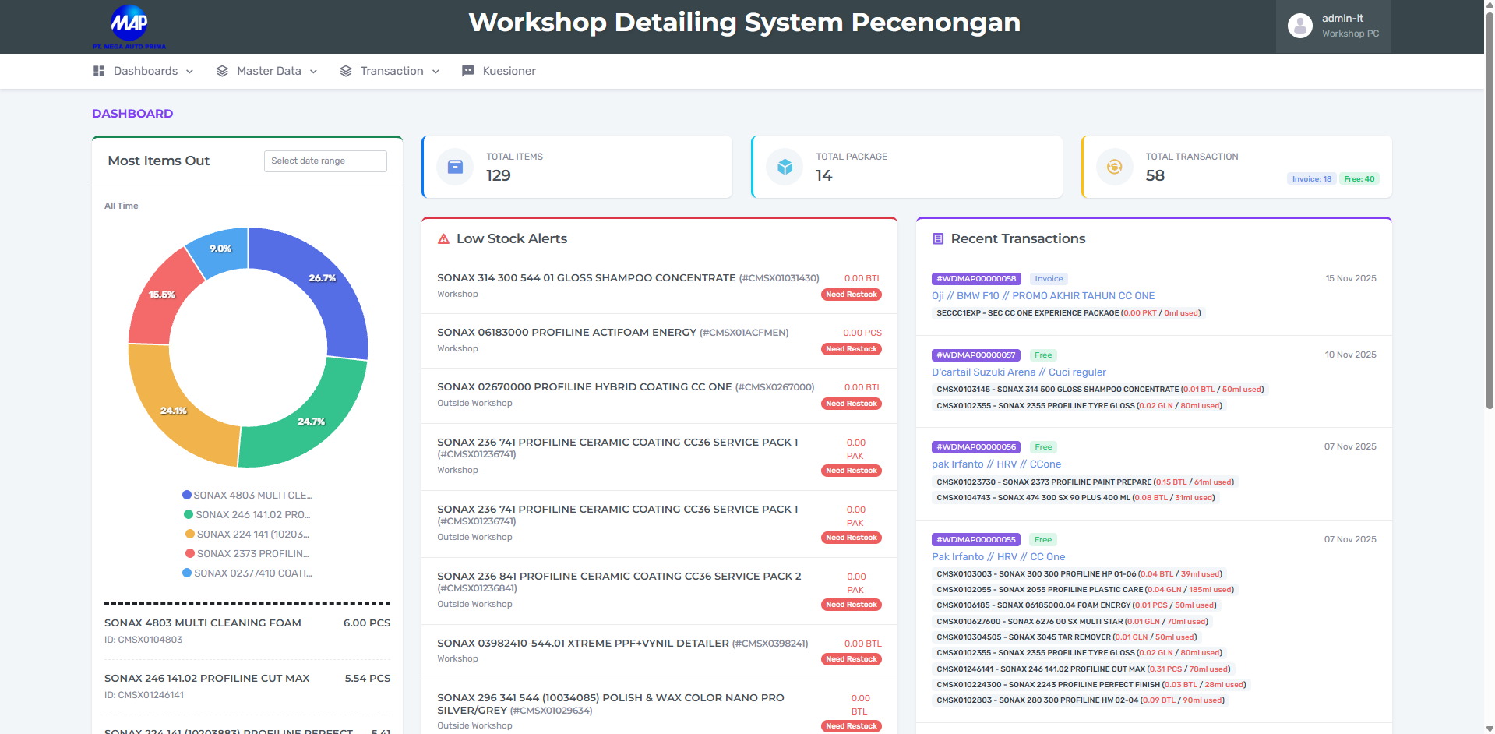Screen dimensions: 1495x734
Task: Expand the Transaction dropdown menu
Action: [x=391, y=71]
